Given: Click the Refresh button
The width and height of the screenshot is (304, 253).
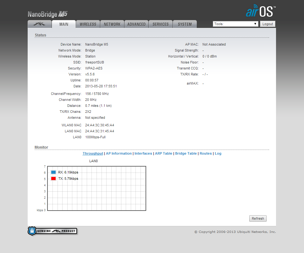Looking at the screenshot, I should (x=258, y=218).
